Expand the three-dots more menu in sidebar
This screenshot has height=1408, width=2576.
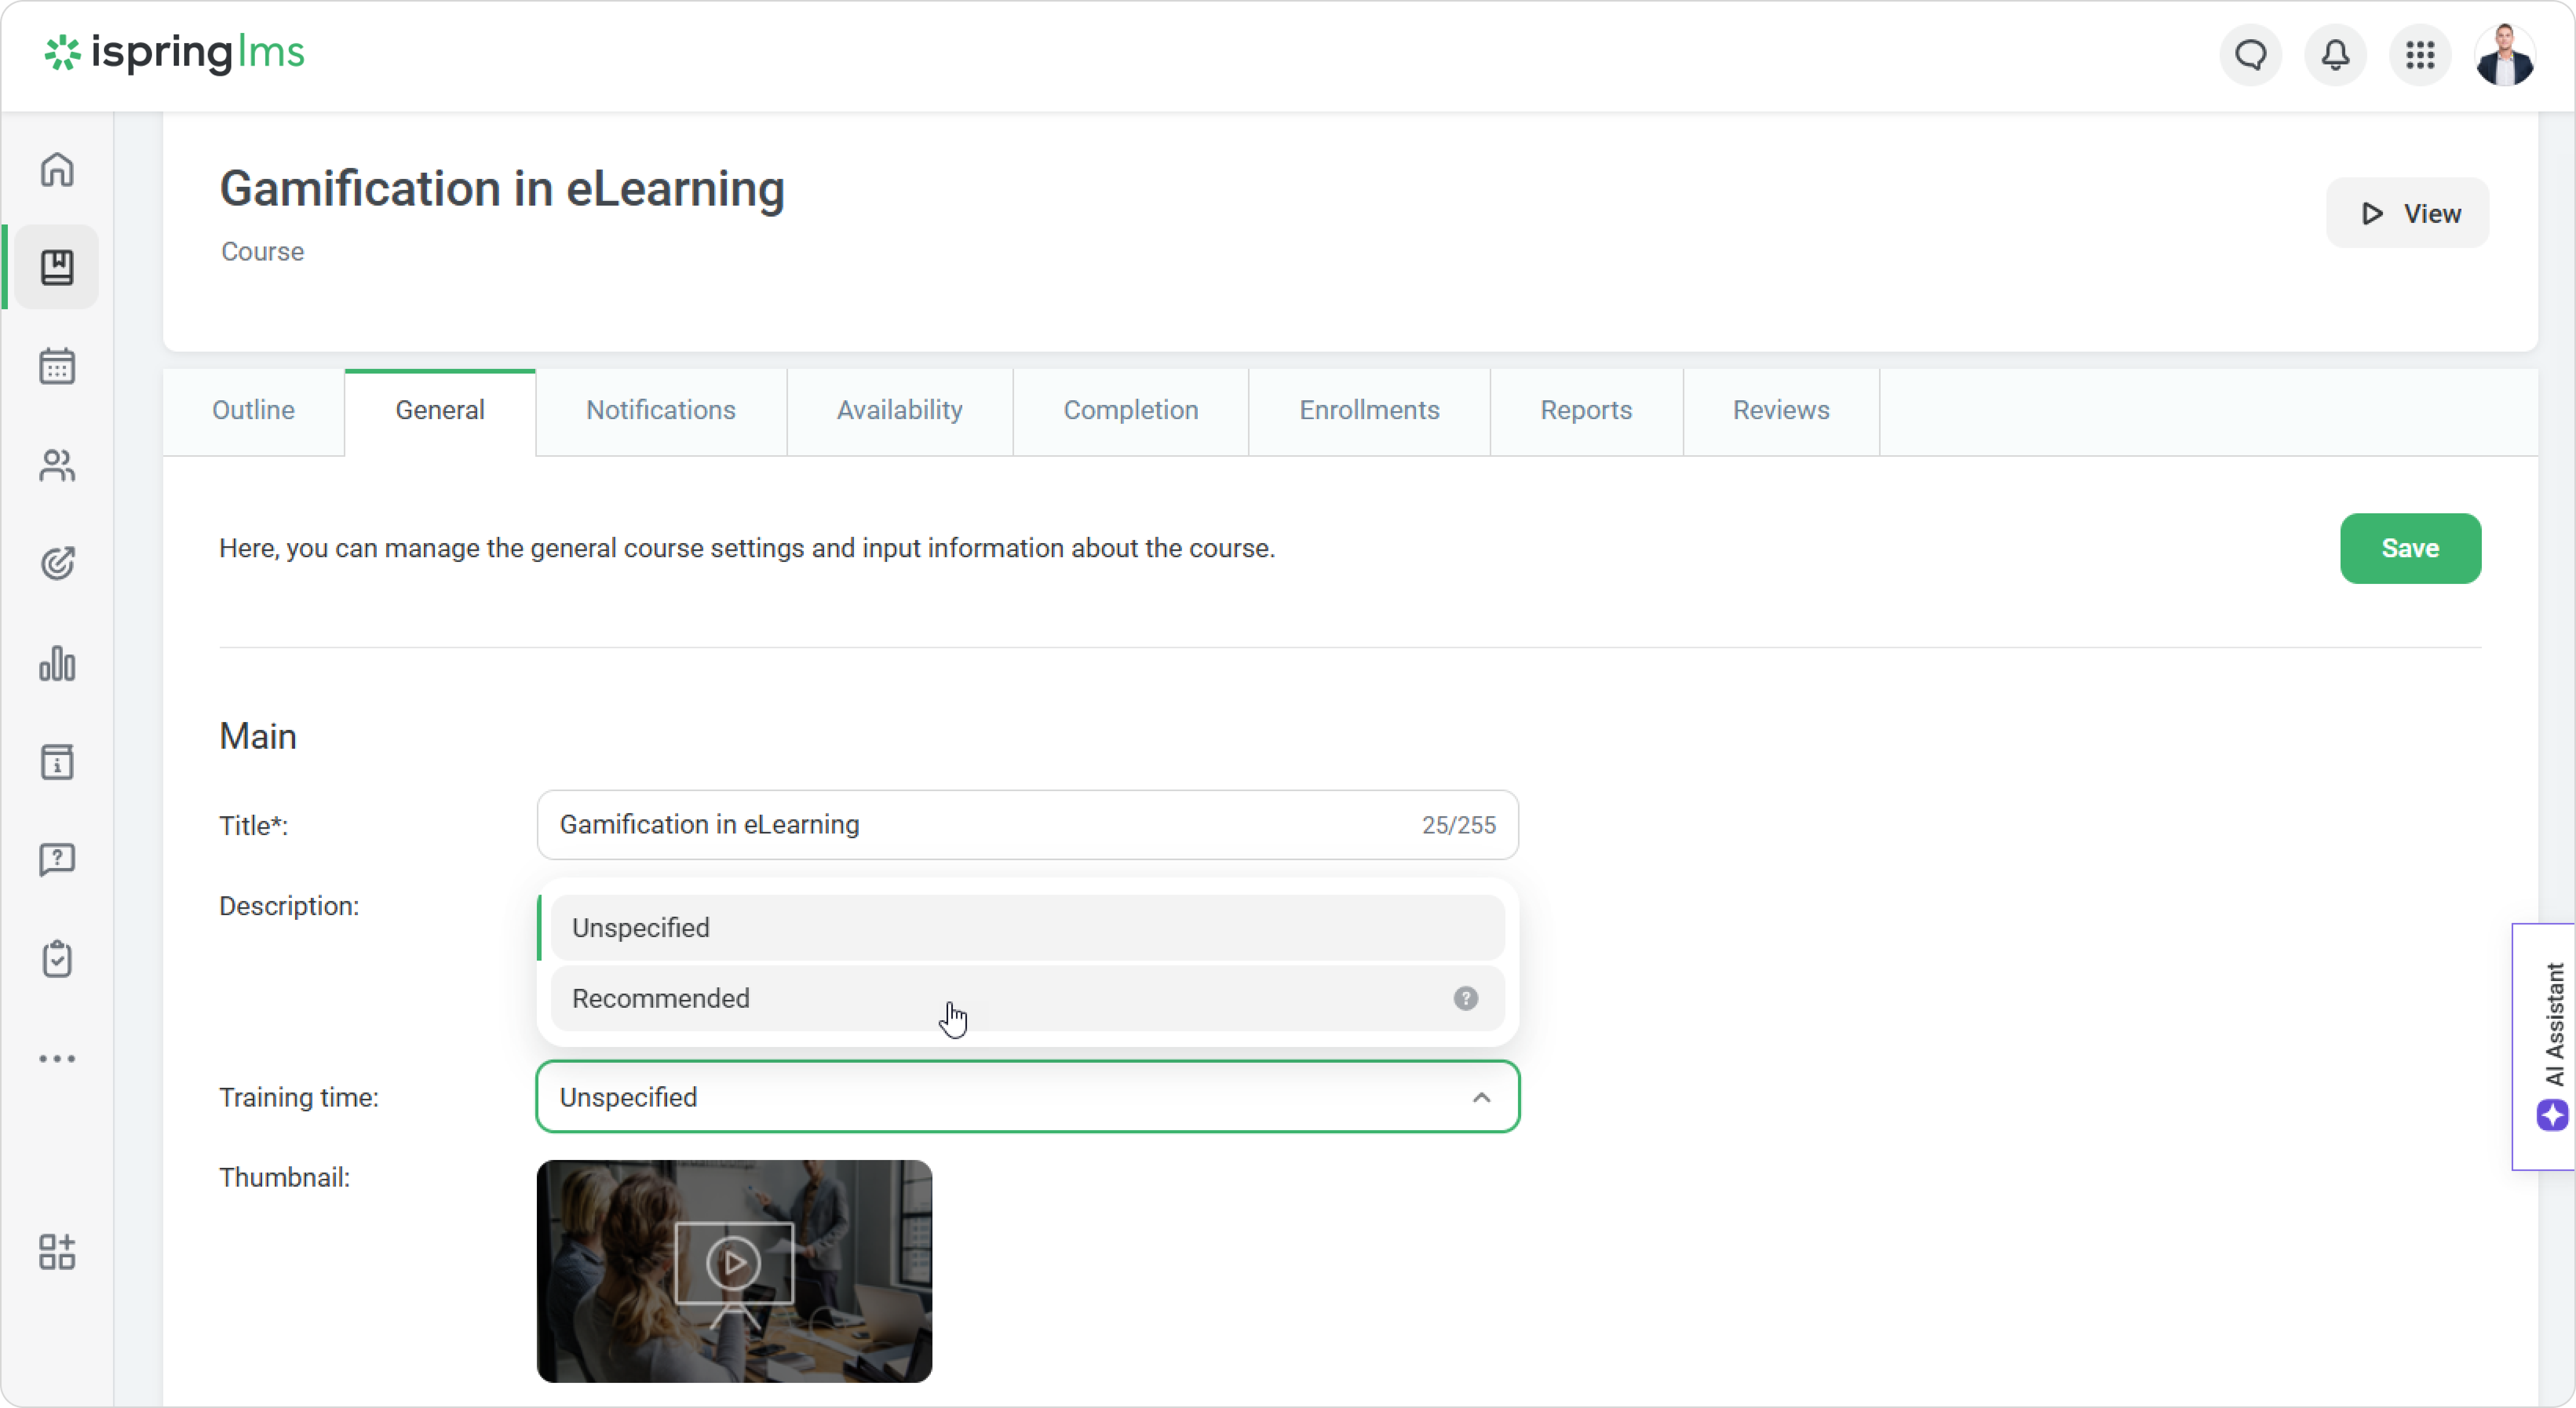click(x=57, y=1058)
